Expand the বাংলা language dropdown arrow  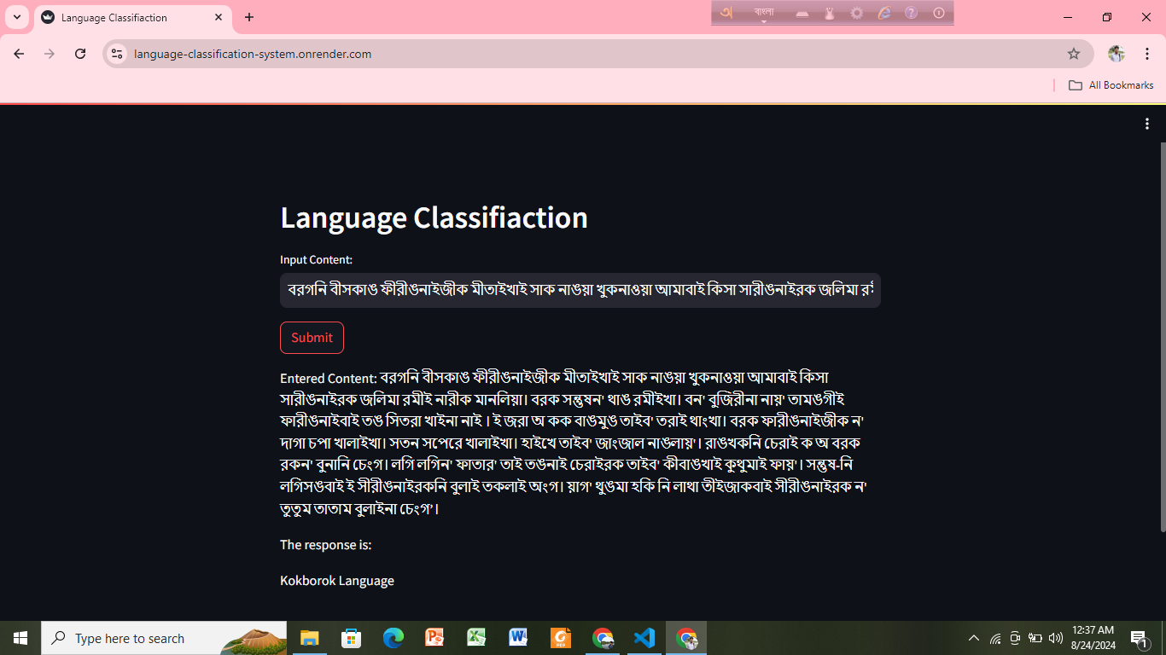(x=764, y=21)
